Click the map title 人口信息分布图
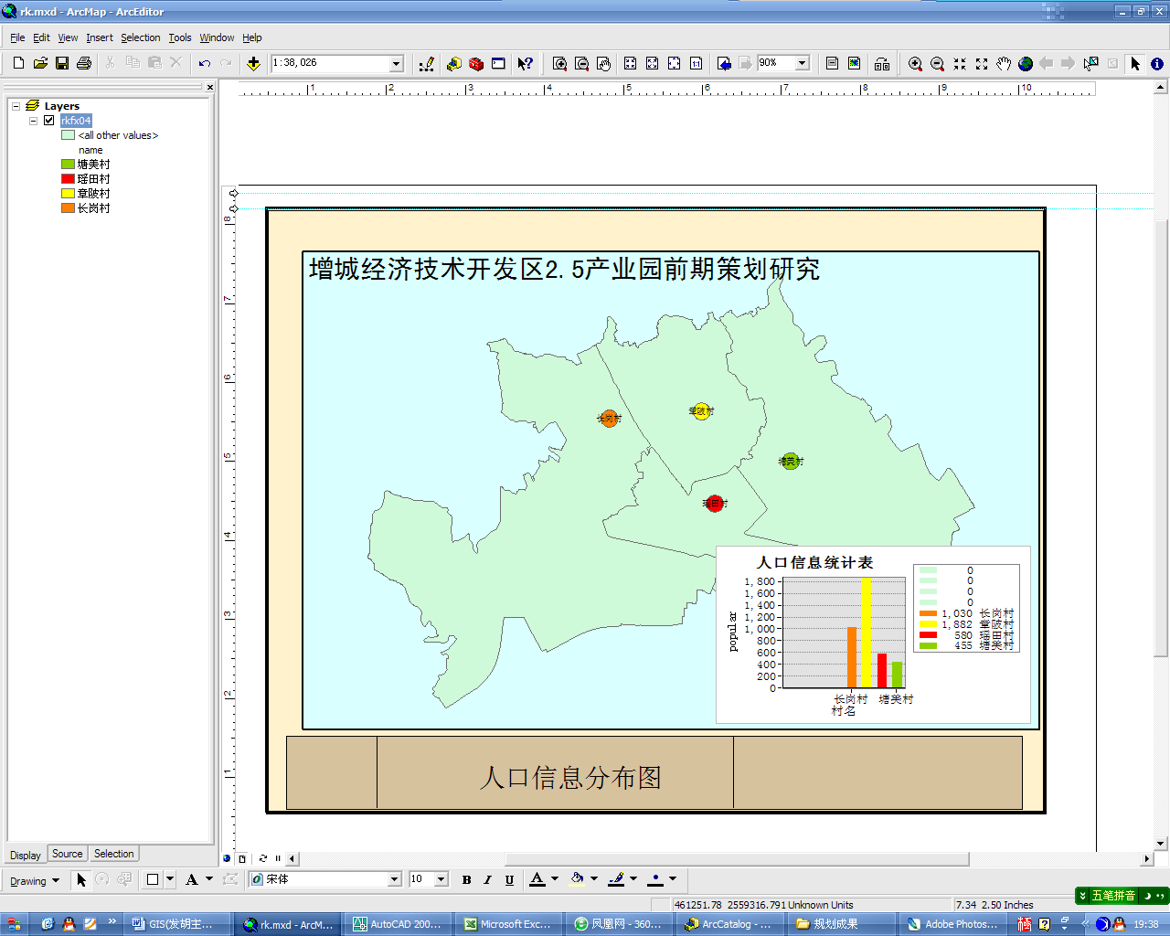1170x936 pixels. pos(570,778)
